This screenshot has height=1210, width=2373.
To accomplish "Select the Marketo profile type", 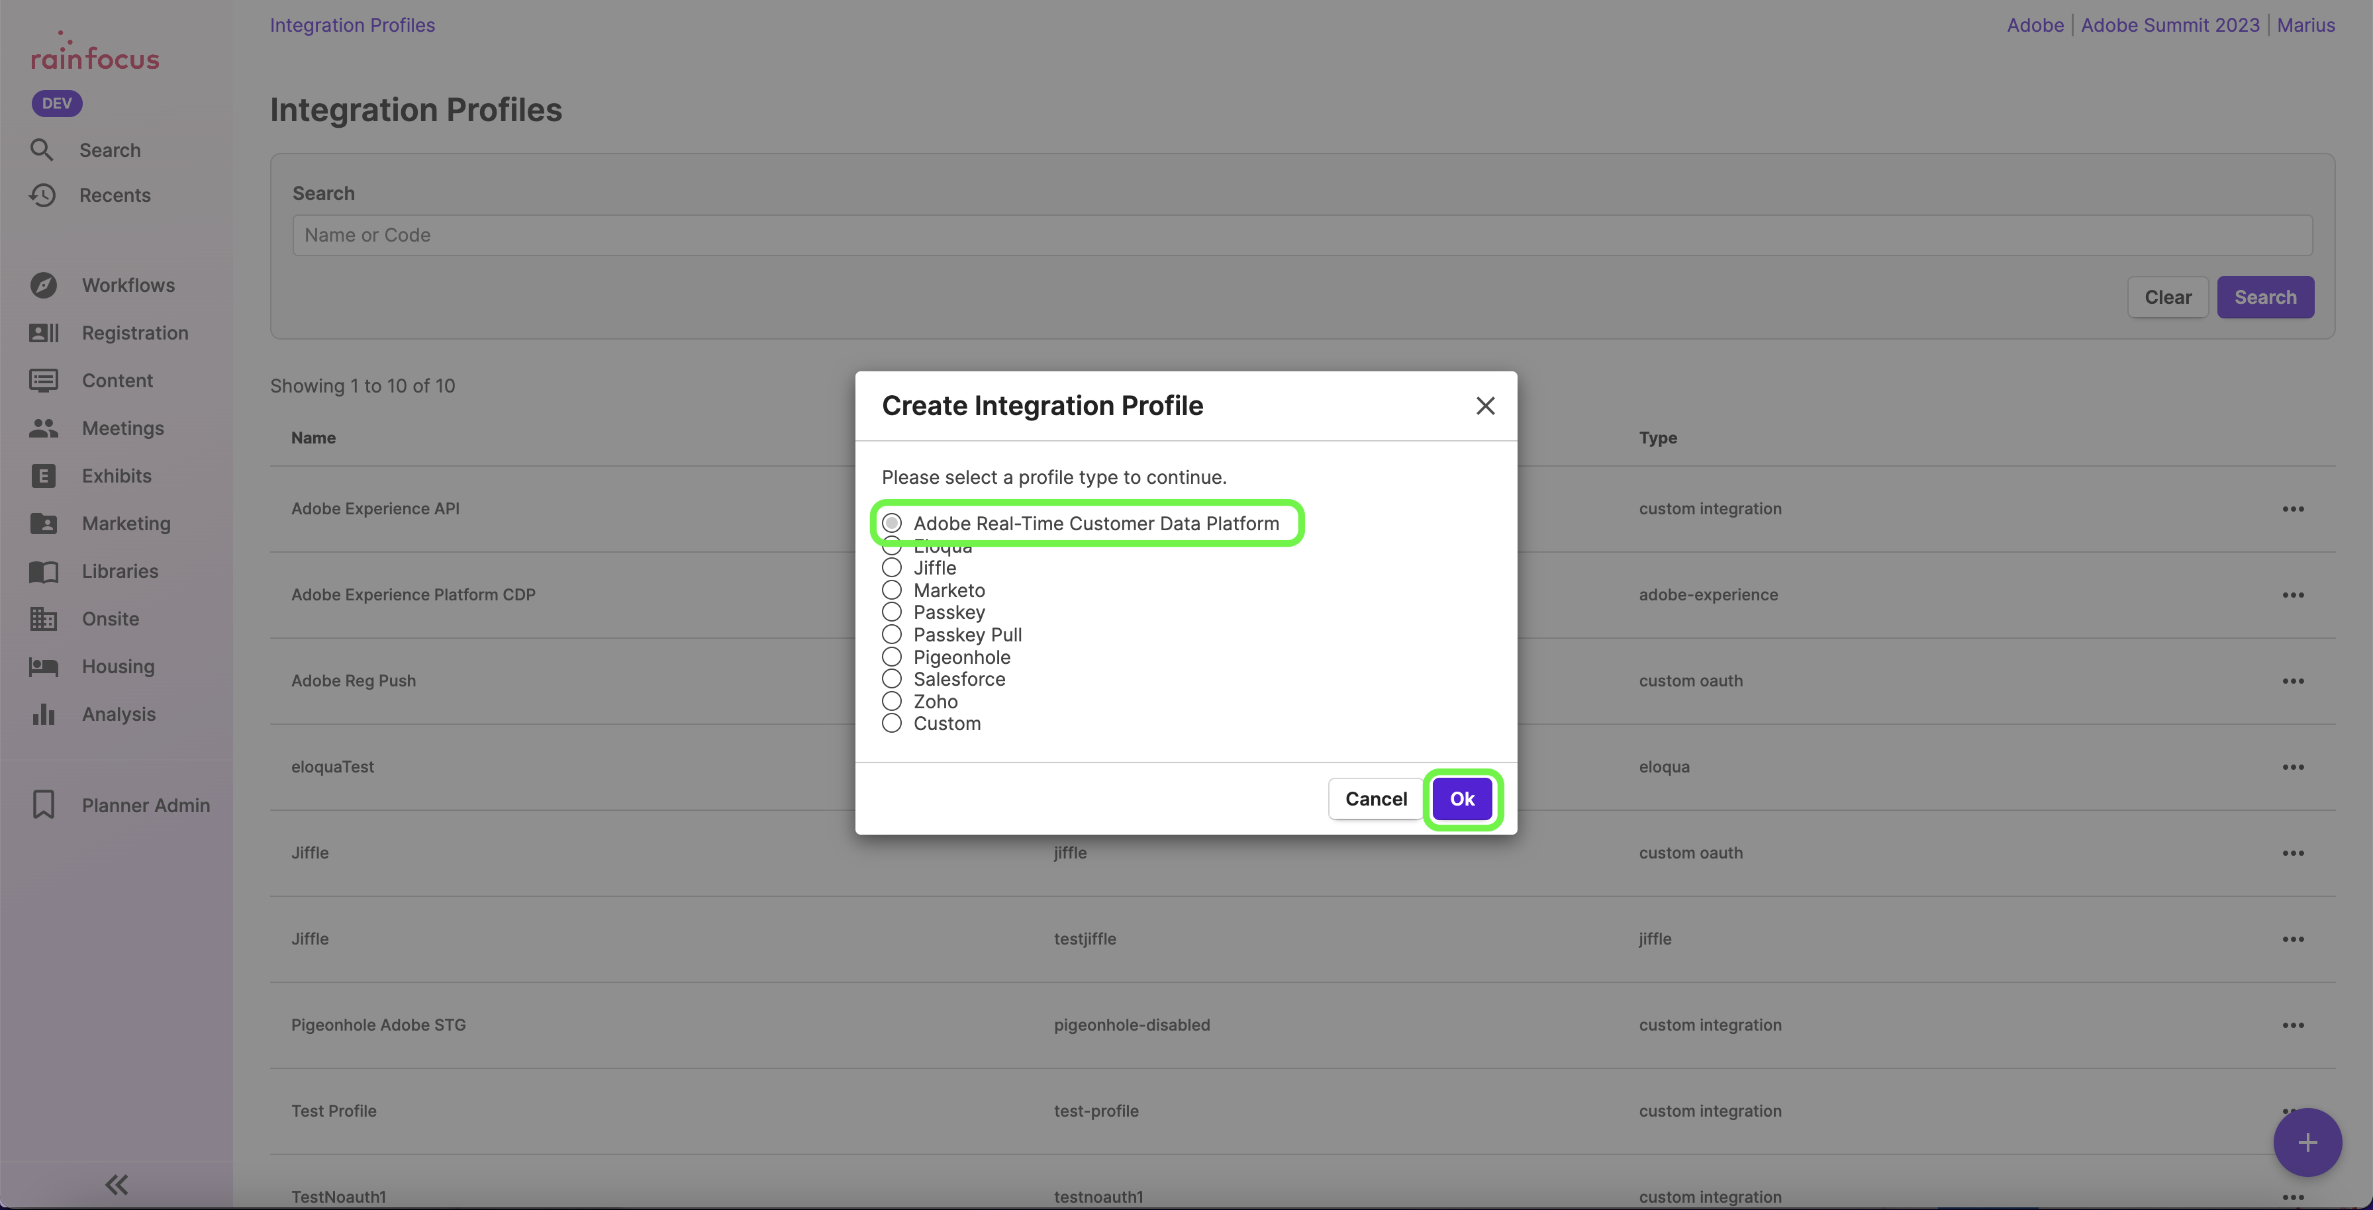I will point(892,590).
